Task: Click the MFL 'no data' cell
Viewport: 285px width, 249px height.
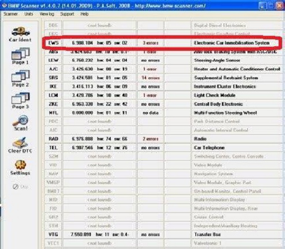Action: click(x=150, y=113)
